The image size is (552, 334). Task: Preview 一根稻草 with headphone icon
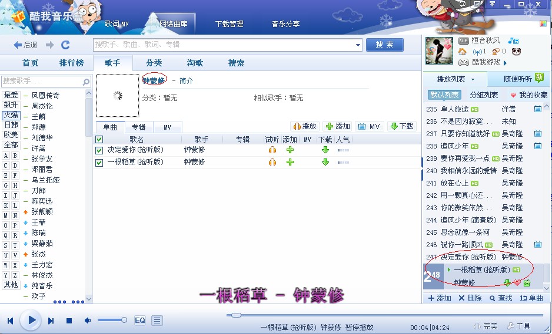click(x=272, y=162)
